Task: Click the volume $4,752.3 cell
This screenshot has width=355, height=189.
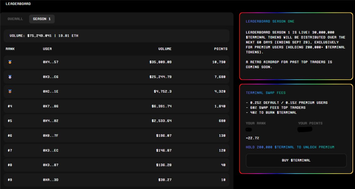Action: [163, 91]
